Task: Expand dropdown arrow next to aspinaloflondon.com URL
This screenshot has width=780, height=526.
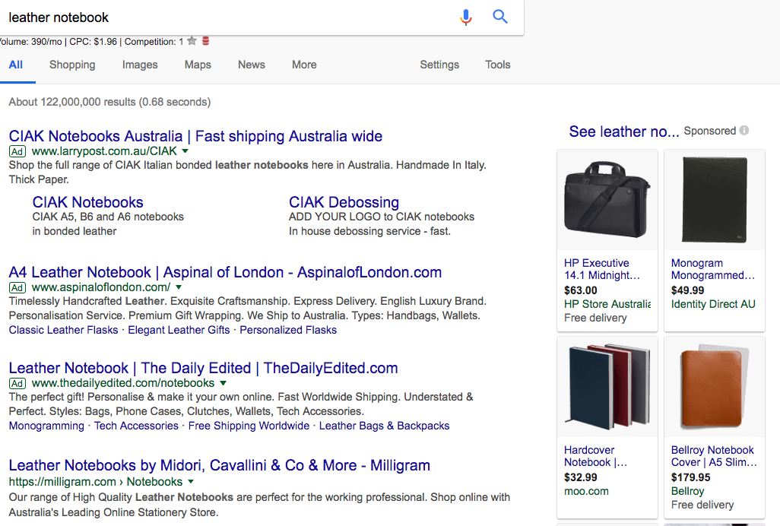Action: click(x=179, y=288)
